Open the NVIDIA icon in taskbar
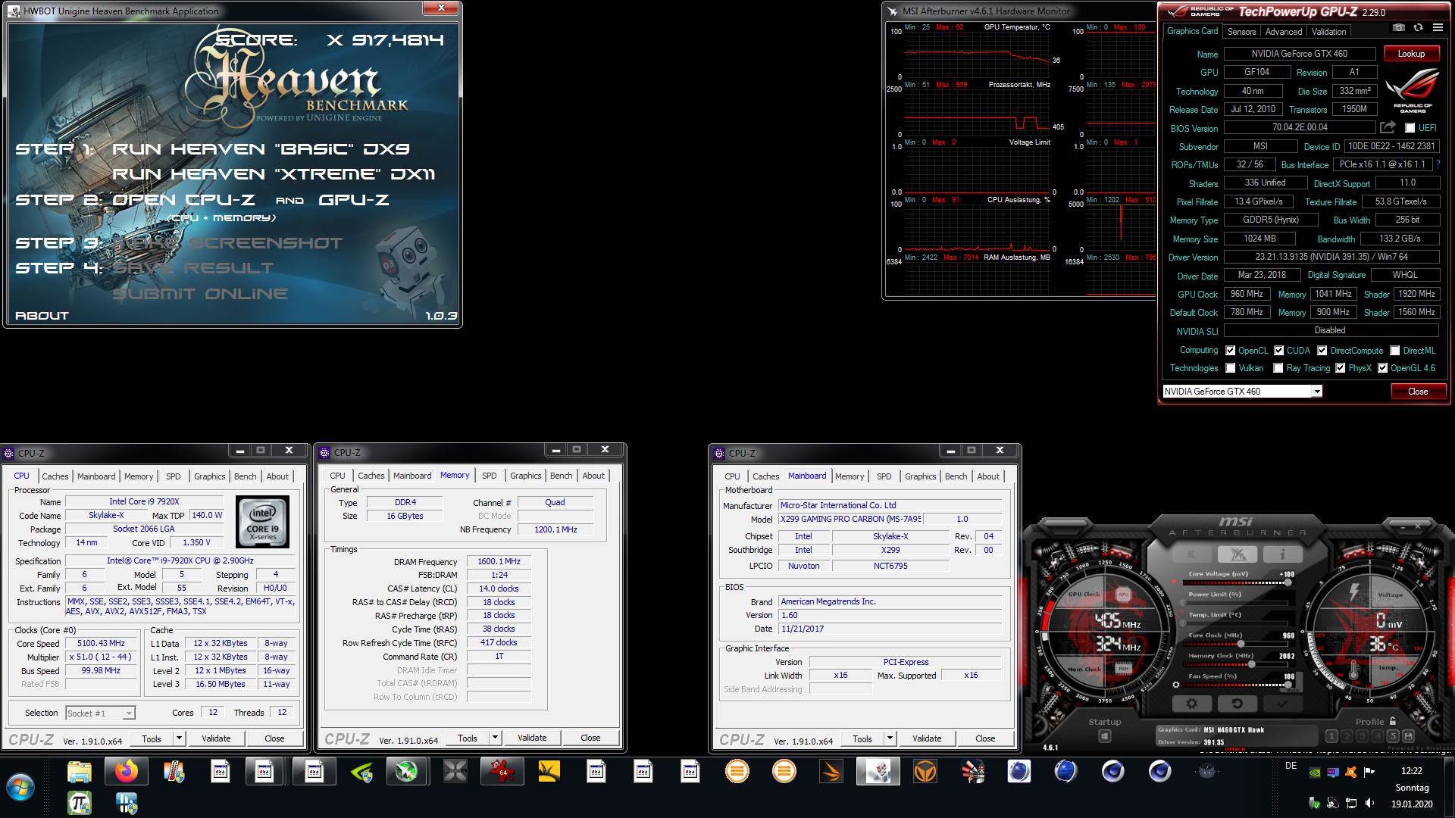This screenshot has height=818, width=1455. (x=361, y=772)
